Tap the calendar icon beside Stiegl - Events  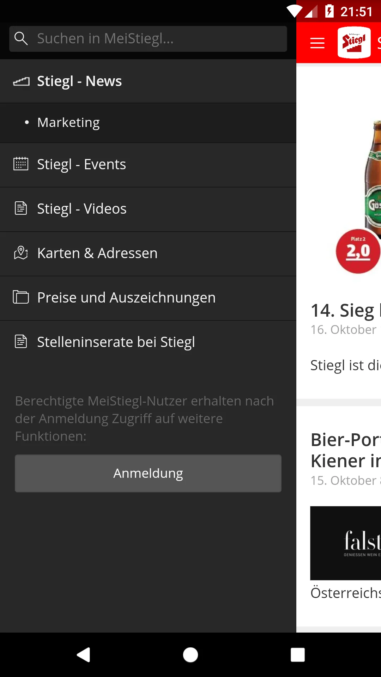(x=21, y=164)
